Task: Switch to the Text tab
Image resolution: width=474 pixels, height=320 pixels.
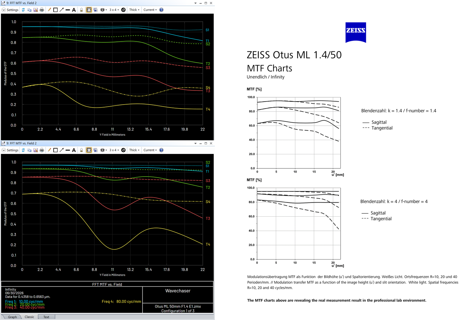Action: coord(46,317)
